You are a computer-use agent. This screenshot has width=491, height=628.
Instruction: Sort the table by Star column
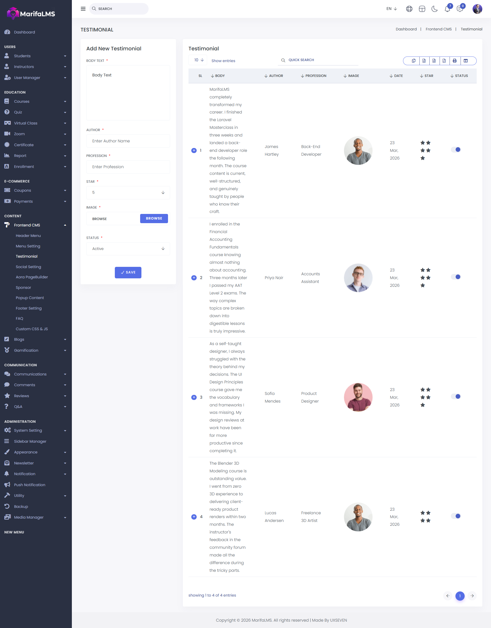427,76
